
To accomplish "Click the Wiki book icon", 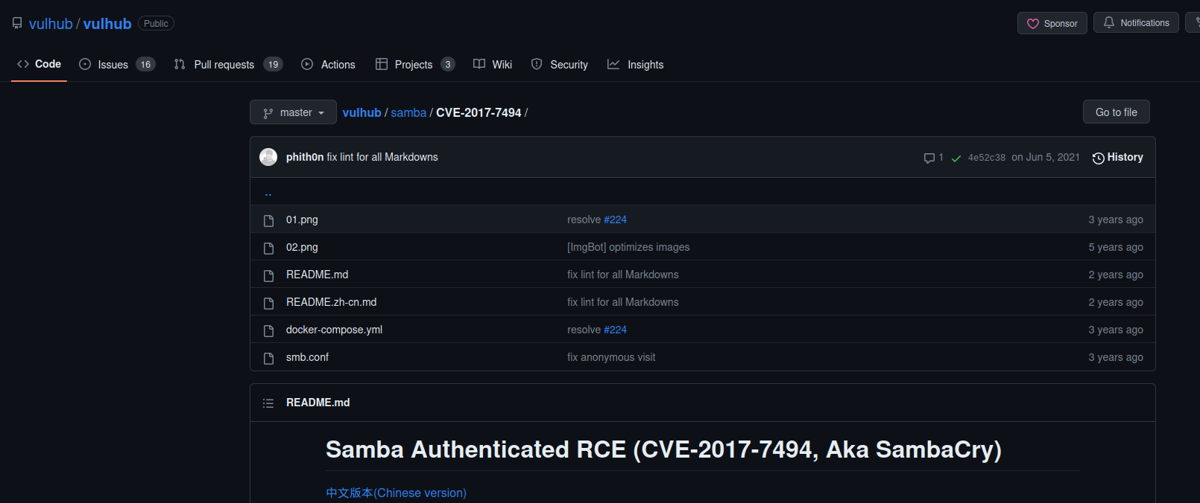I will click(x=479, y=65).
